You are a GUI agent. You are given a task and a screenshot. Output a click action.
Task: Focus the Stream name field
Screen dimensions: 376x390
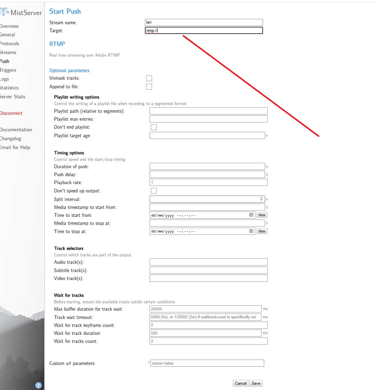pos(204,22)
